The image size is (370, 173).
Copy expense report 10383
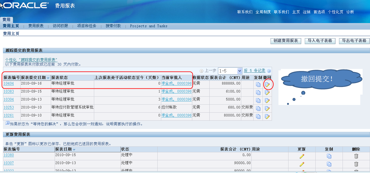[x=258, y=92]
